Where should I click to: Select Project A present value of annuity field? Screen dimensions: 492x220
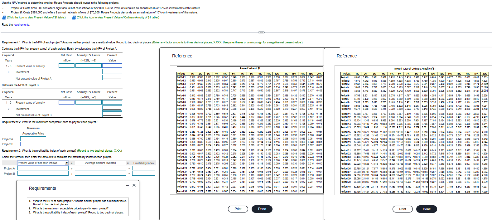pyautogui.click(x=112, y=66)
